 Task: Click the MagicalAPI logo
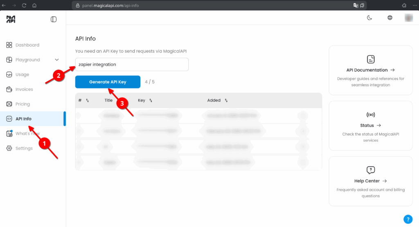click(x=11, y=19)
